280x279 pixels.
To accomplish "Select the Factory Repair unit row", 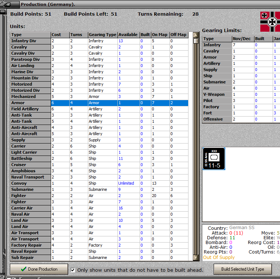I will [99, 245].
